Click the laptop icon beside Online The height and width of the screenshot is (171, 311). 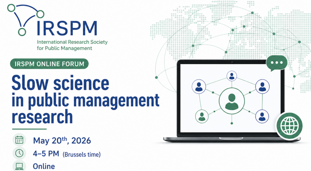[19, 166]
